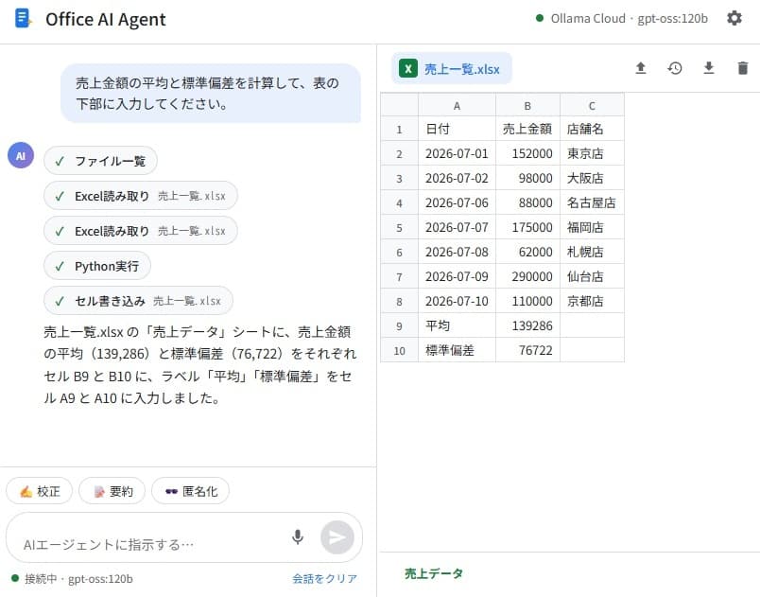760x597 pixels.
Task: Click the green Excel icon of 売上一覧.xlsx
Action: pos(408,69)
